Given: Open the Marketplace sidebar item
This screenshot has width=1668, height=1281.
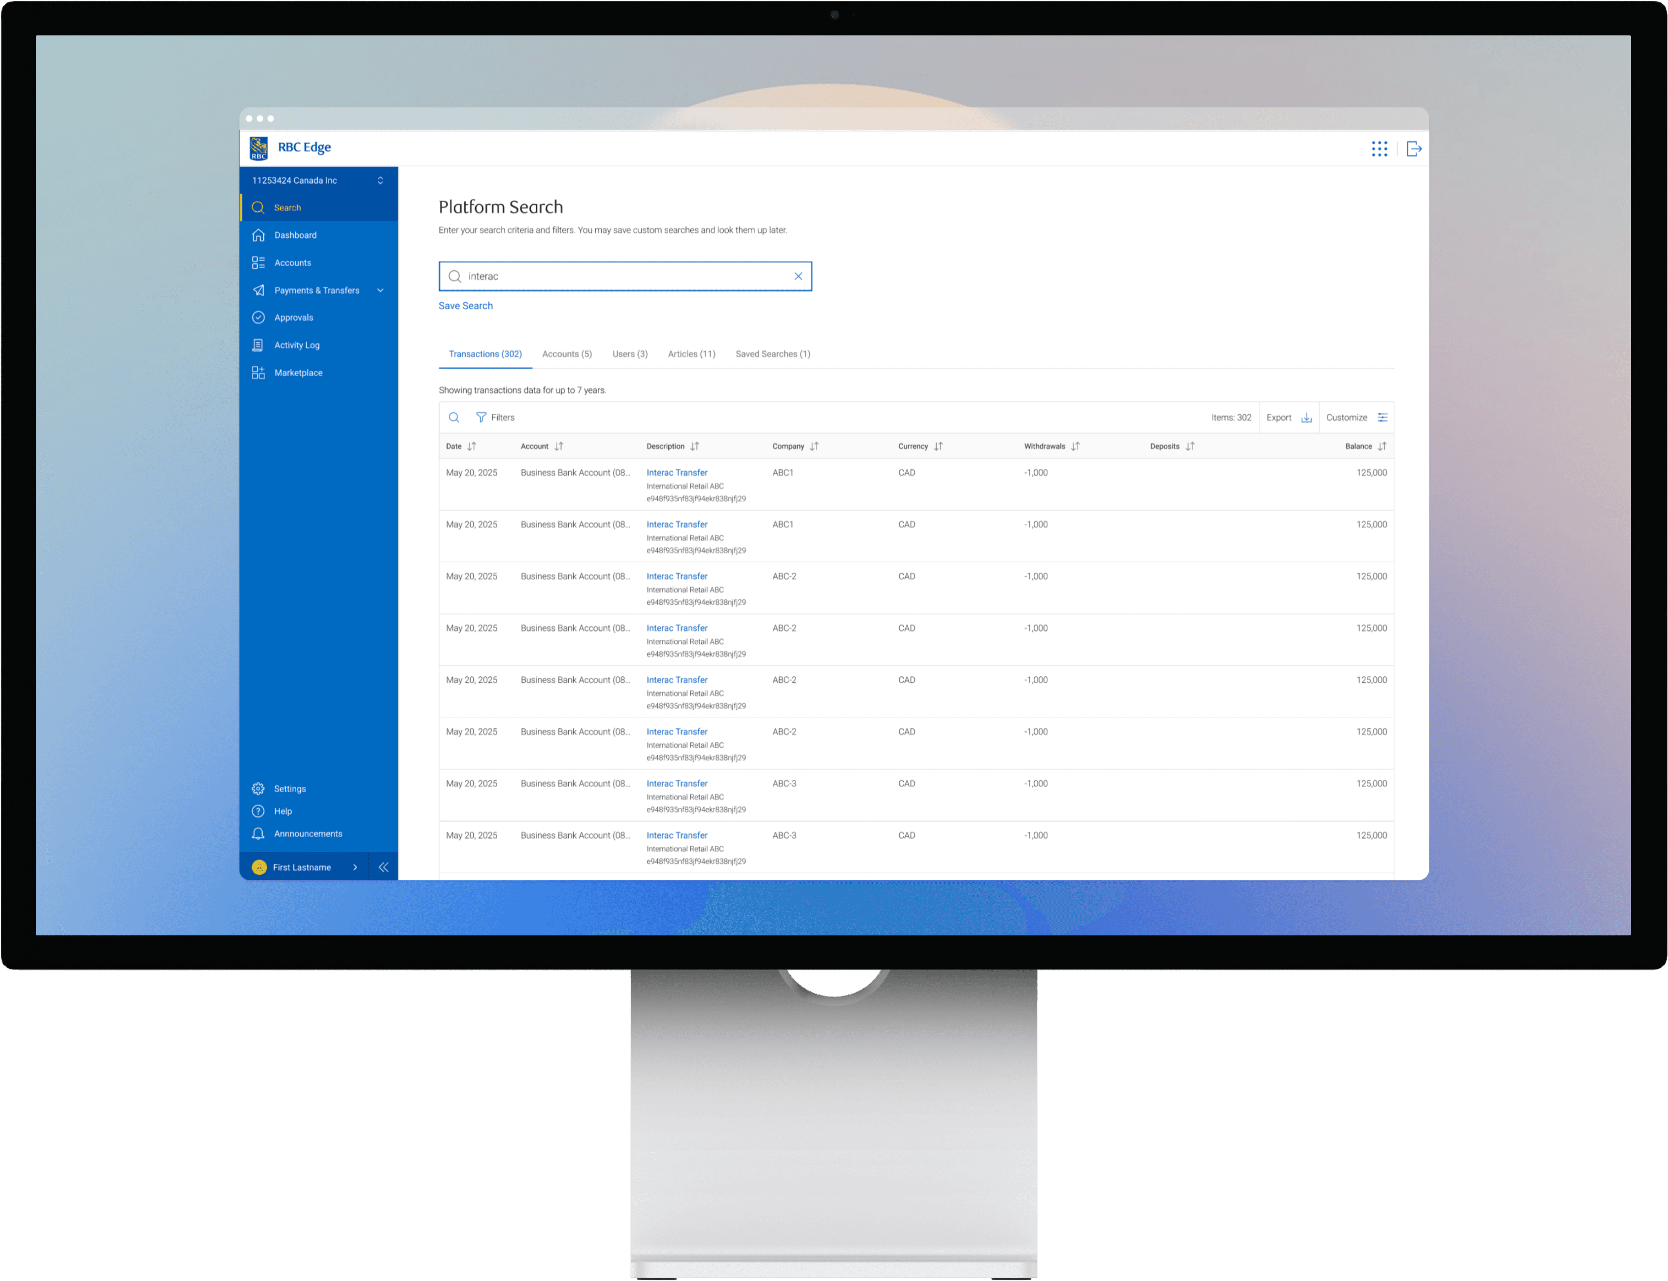Looking at the screenshot, I should 297,373.
